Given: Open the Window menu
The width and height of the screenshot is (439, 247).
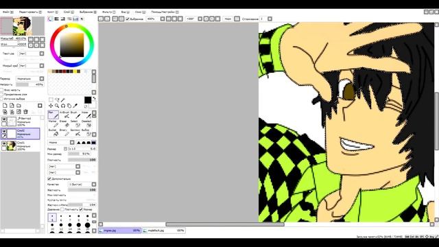Looking at the screenshot, I should tap(140, 12).
